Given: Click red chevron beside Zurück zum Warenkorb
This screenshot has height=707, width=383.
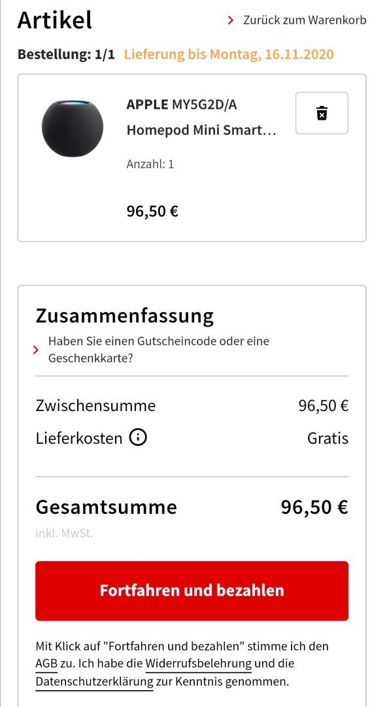Looking at the screenshot, I should tap(231, 20).
